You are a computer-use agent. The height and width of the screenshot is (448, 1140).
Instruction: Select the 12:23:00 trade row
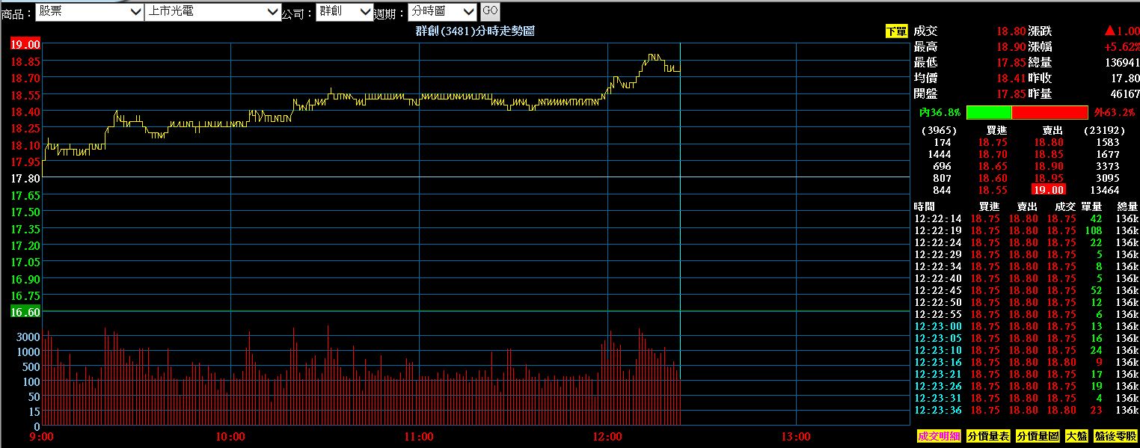[x=1026, y=326]
